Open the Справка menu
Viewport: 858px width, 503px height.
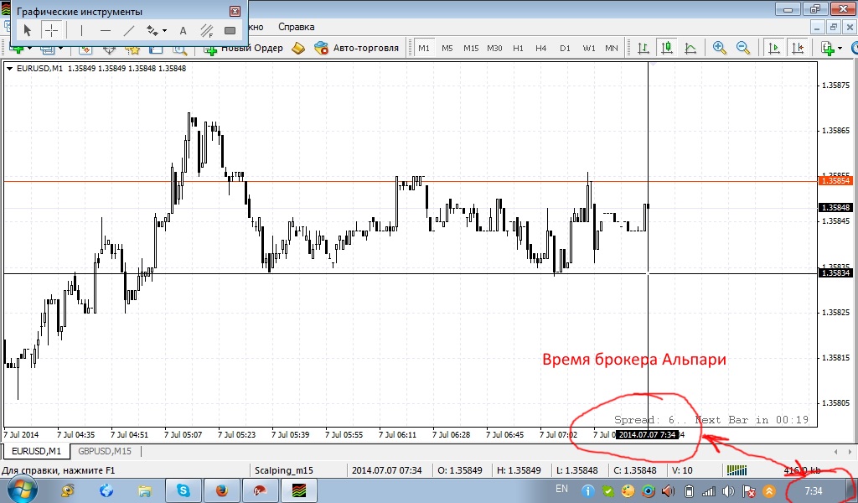(x=296, y=27)
